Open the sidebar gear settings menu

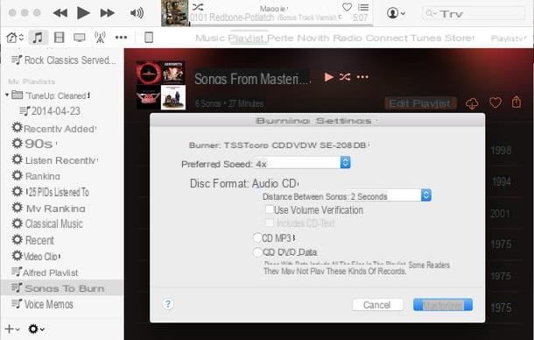coord(36,329)
